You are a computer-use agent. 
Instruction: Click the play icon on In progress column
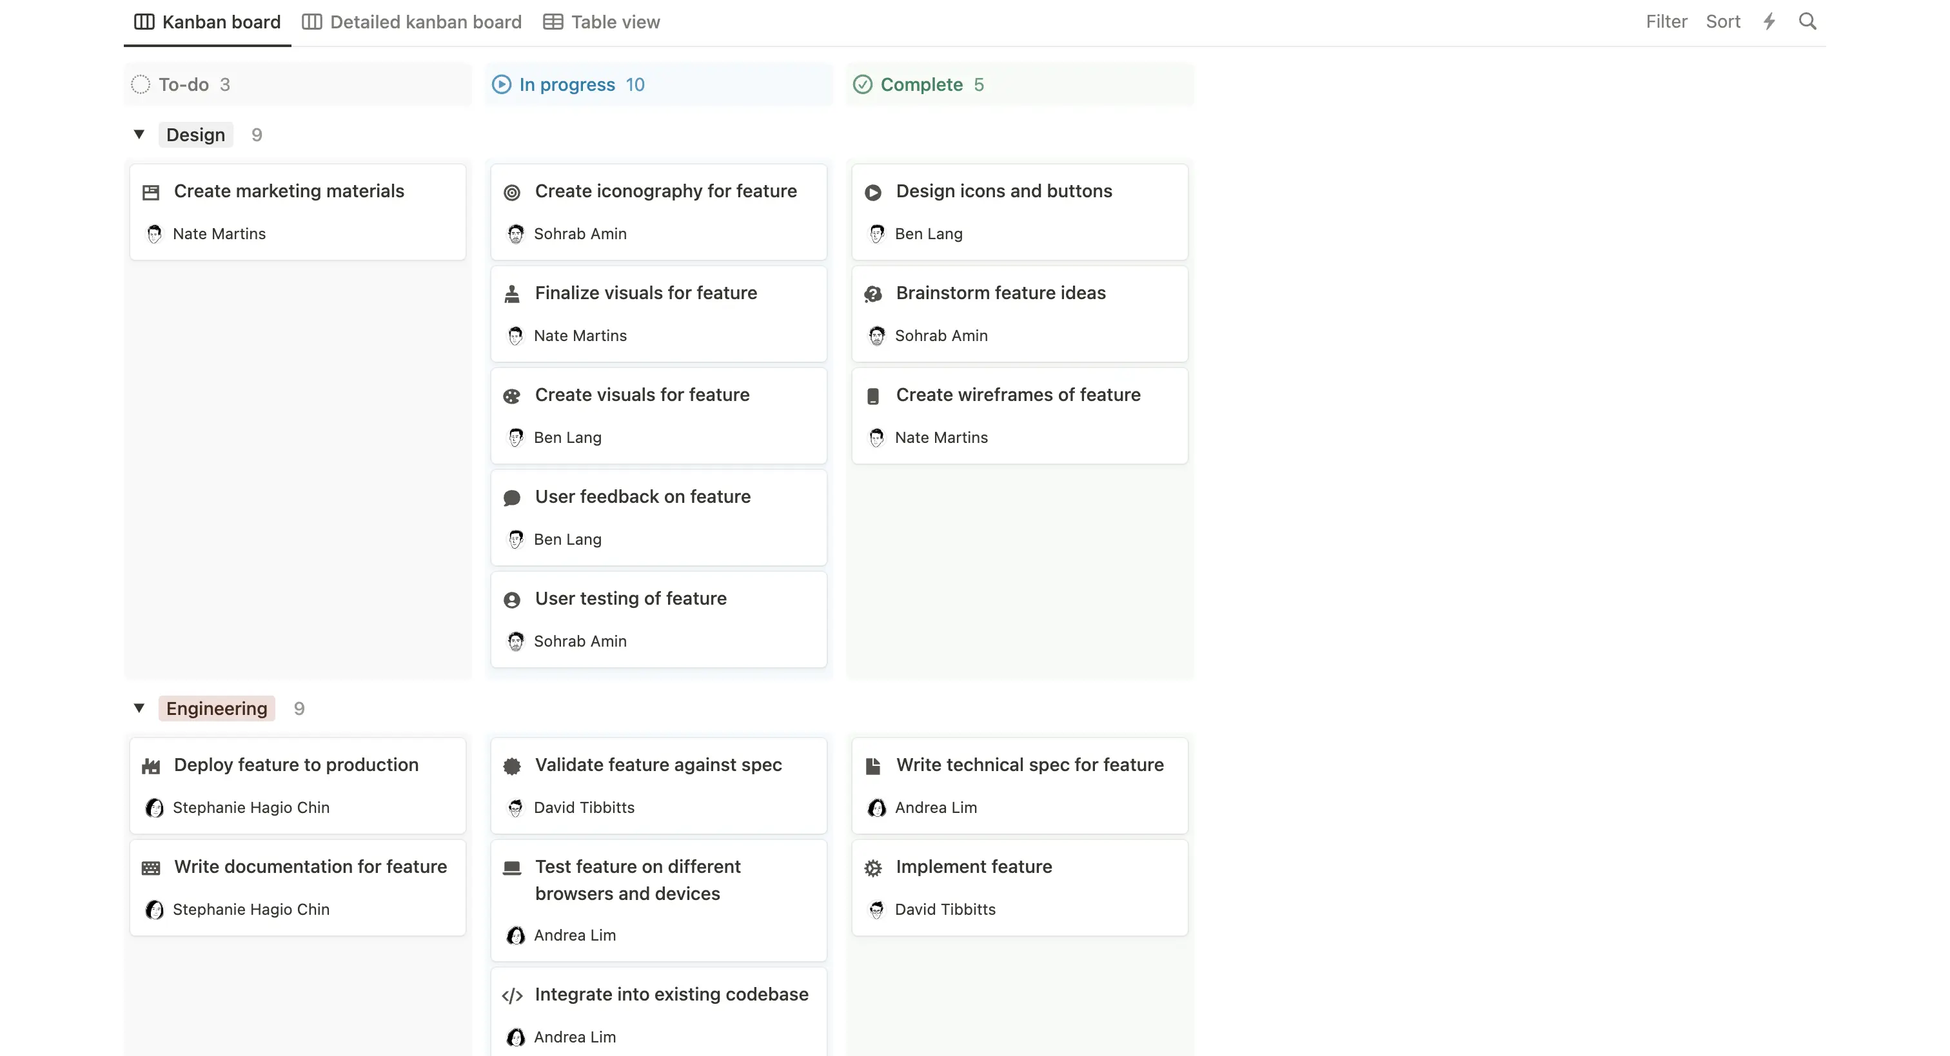coord(501,84)
